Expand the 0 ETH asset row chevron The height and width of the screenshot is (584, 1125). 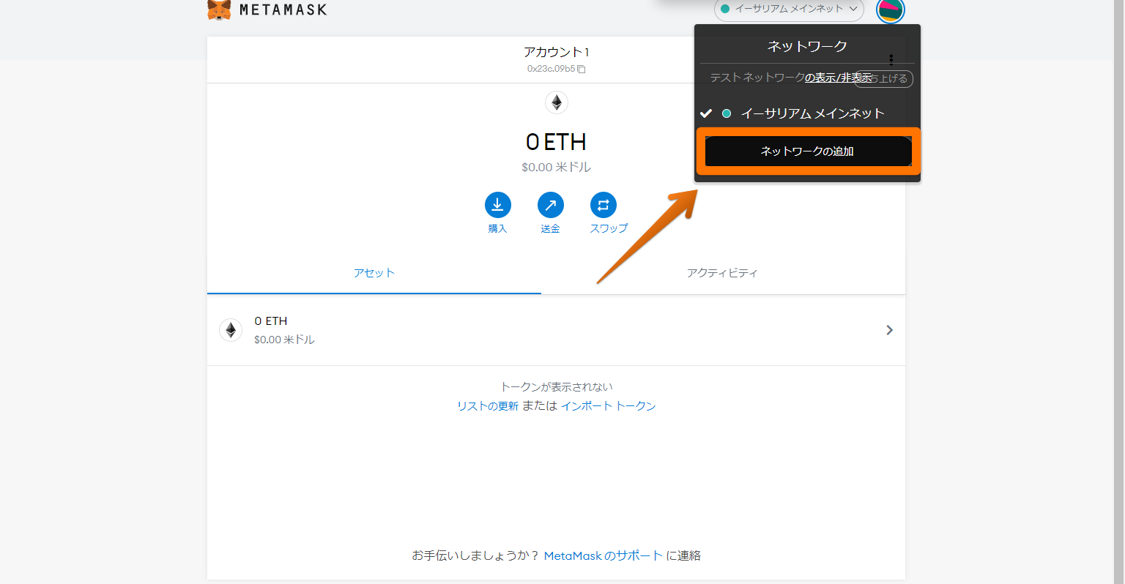889,330
